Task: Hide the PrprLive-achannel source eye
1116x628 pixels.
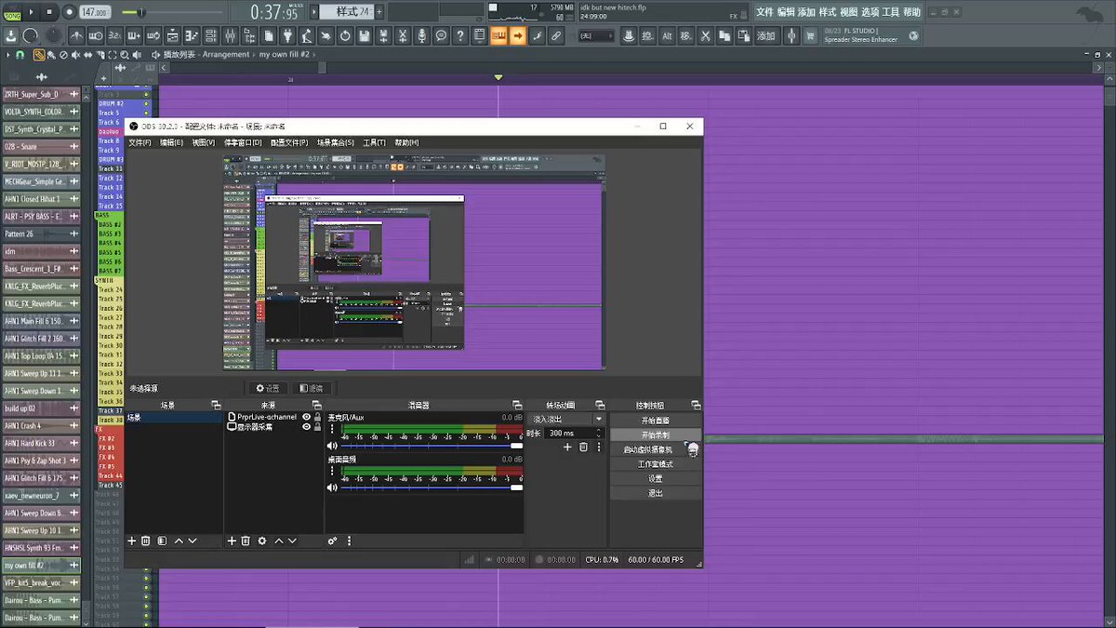Action: click(306, 417)
